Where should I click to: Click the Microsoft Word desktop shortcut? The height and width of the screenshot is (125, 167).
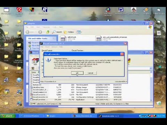121,11
